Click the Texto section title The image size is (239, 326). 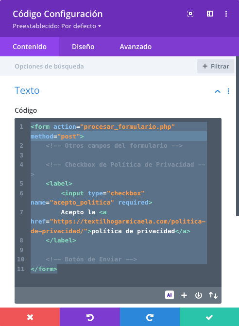pyautogui.click(x=27, y=90)
